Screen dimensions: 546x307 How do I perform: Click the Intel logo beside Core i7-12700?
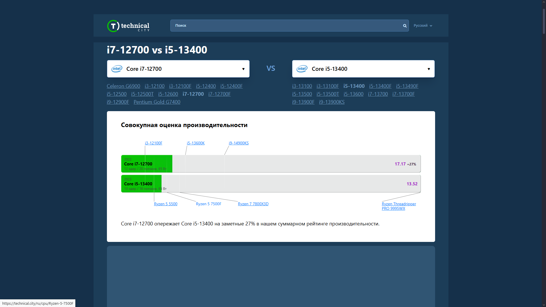click(117, 69)
